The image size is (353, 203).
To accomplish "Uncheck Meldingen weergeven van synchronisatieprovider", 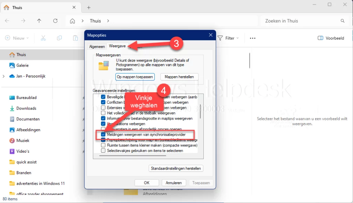I will 103,134.
